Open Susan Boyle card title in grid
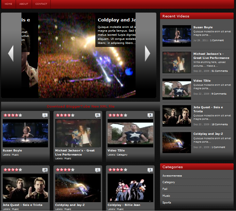The width and height of the screenshot is (236, 211). [x=12, y=150]
